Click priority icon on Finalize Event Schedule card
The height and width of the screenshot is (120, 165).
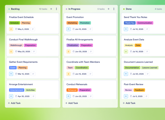click(x=11, y=29)
